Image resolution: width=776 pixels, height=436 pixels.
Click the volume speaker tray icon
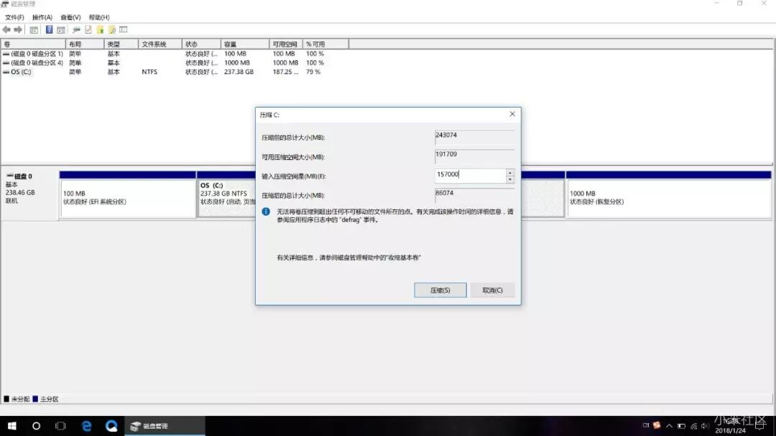705,426
